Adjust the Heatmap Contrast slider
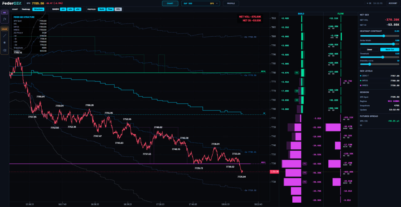The width and height of the screenshot is (401, 207). 380,36
